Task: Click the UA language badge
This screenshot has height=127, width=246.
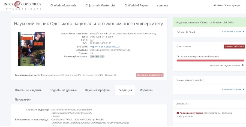Action: pos(102,57)
